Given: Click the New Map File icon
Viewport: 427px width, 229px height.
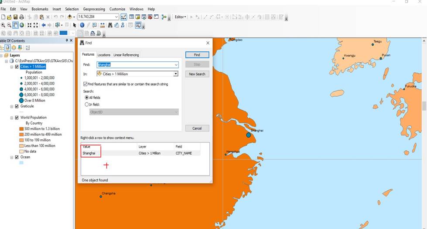Looking at the screenshot, I should click(3, 17).
